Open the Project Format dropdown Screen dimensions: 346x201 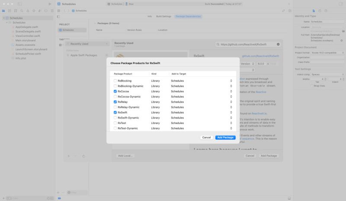[327, 52]
